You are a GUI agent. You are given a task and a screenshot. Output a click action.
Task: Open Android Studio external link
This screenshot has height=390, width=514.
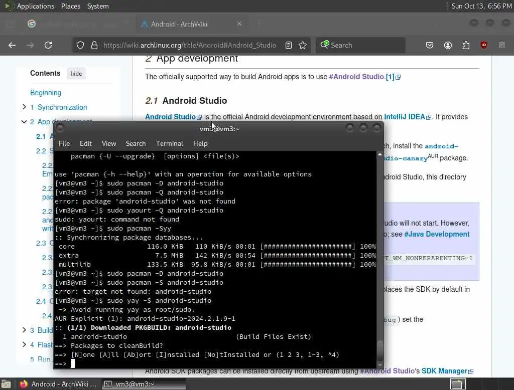[x=173, y=117]
